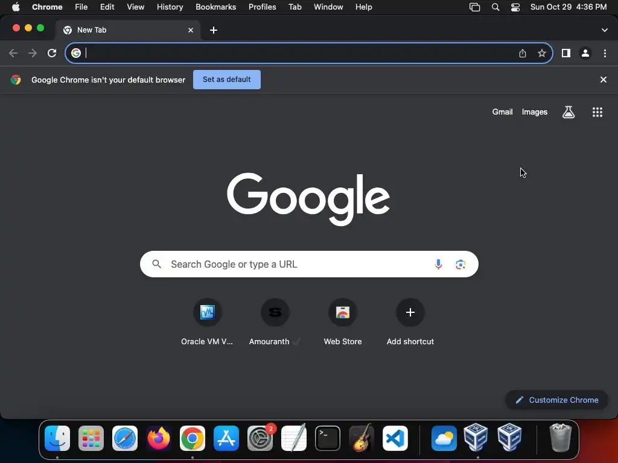618x463 pixels.
Task: Open the Chrome app menu
Action: [x=47, y=7]
